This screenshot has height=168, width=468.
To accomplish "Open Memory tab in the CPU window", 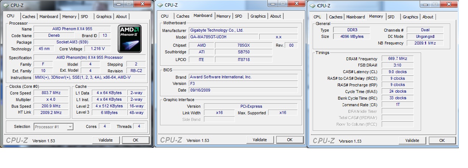I will tap(69, 17).
